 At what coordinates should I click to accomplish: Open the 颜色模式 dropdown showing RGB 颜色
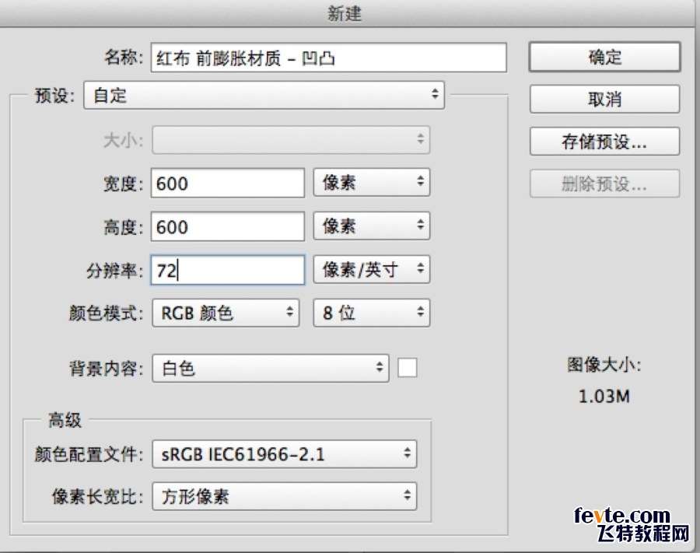tap(225, 313)
